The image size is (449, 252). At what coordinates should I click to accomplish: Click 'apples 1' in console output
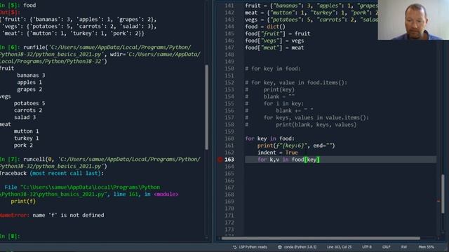pos(29,83)
